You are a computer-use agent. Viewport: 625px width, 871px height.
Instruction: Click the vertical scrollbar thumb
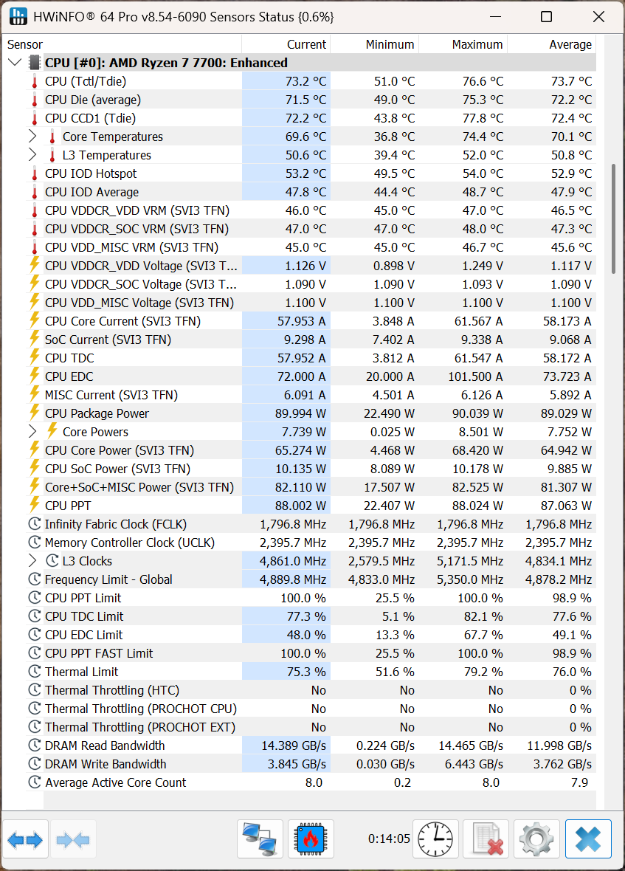[613, 219]
